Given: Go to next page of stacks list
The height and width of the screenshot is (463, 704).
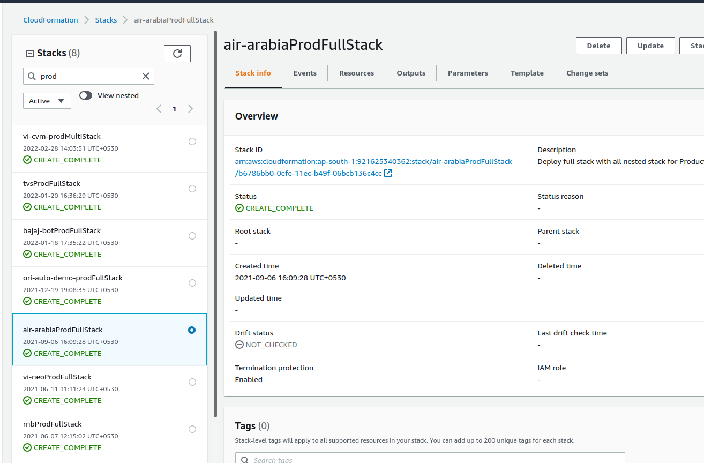Looking at the screenshot, I should (x=190, y=109).
